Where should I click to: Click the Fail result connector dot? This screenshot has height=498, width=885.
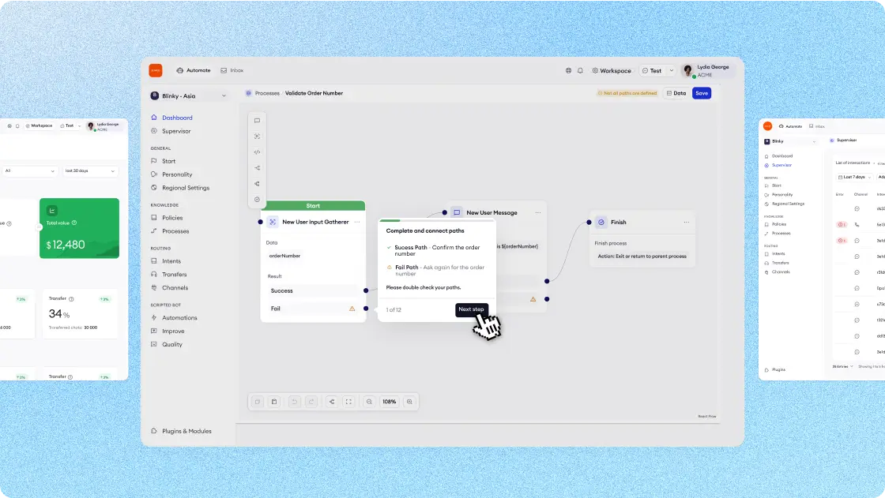pos(366,309)
